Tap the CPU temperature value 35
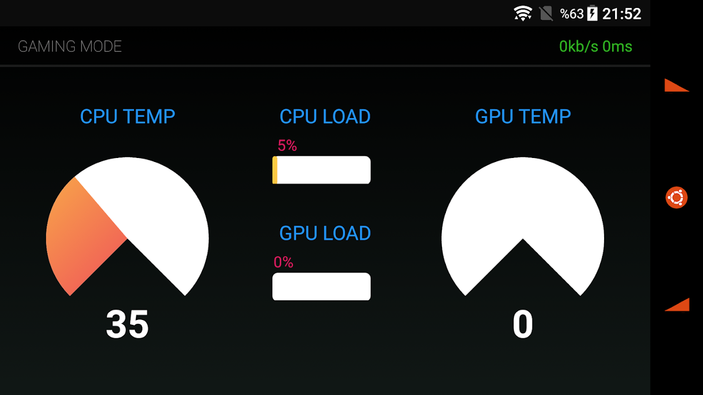 pyautogui.click(x=127, y=324)
